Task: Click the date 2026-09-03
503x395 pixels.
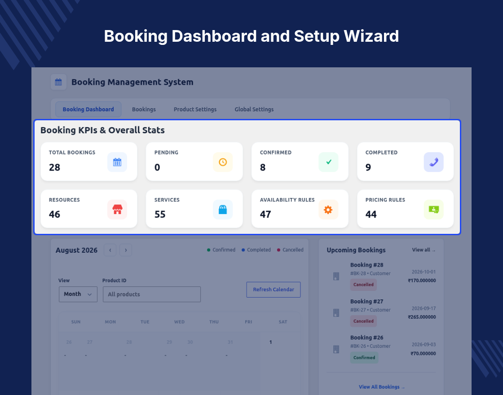Action: click(424, 345)
